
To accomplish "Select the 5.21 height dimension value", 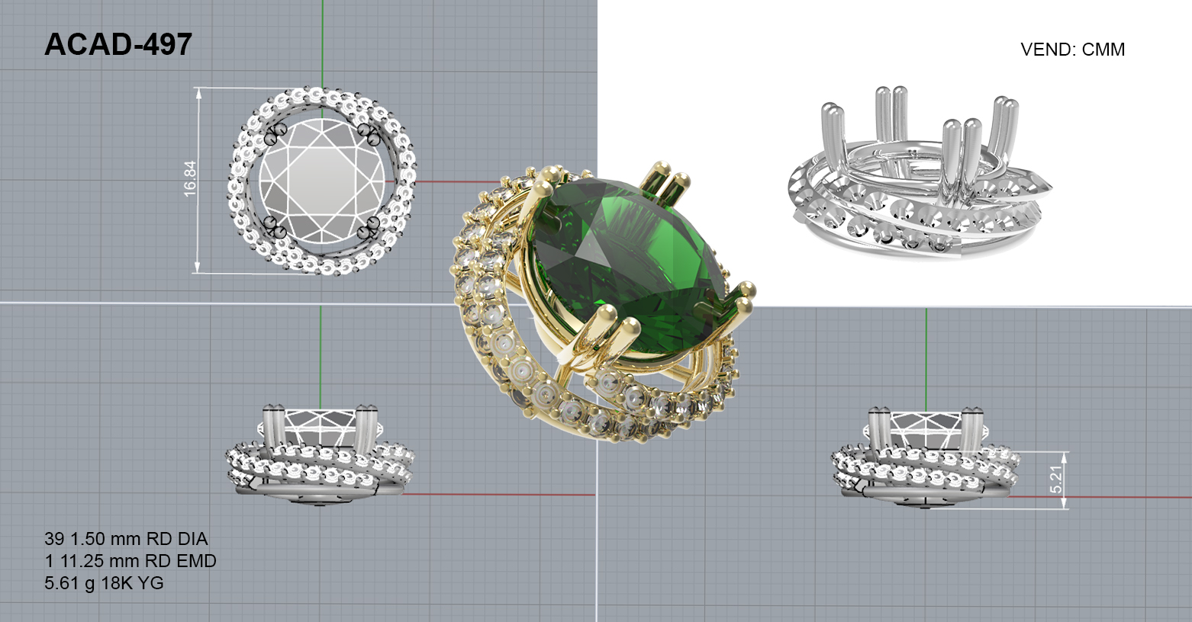I will pyautogui.click(x=1057, y=478).
